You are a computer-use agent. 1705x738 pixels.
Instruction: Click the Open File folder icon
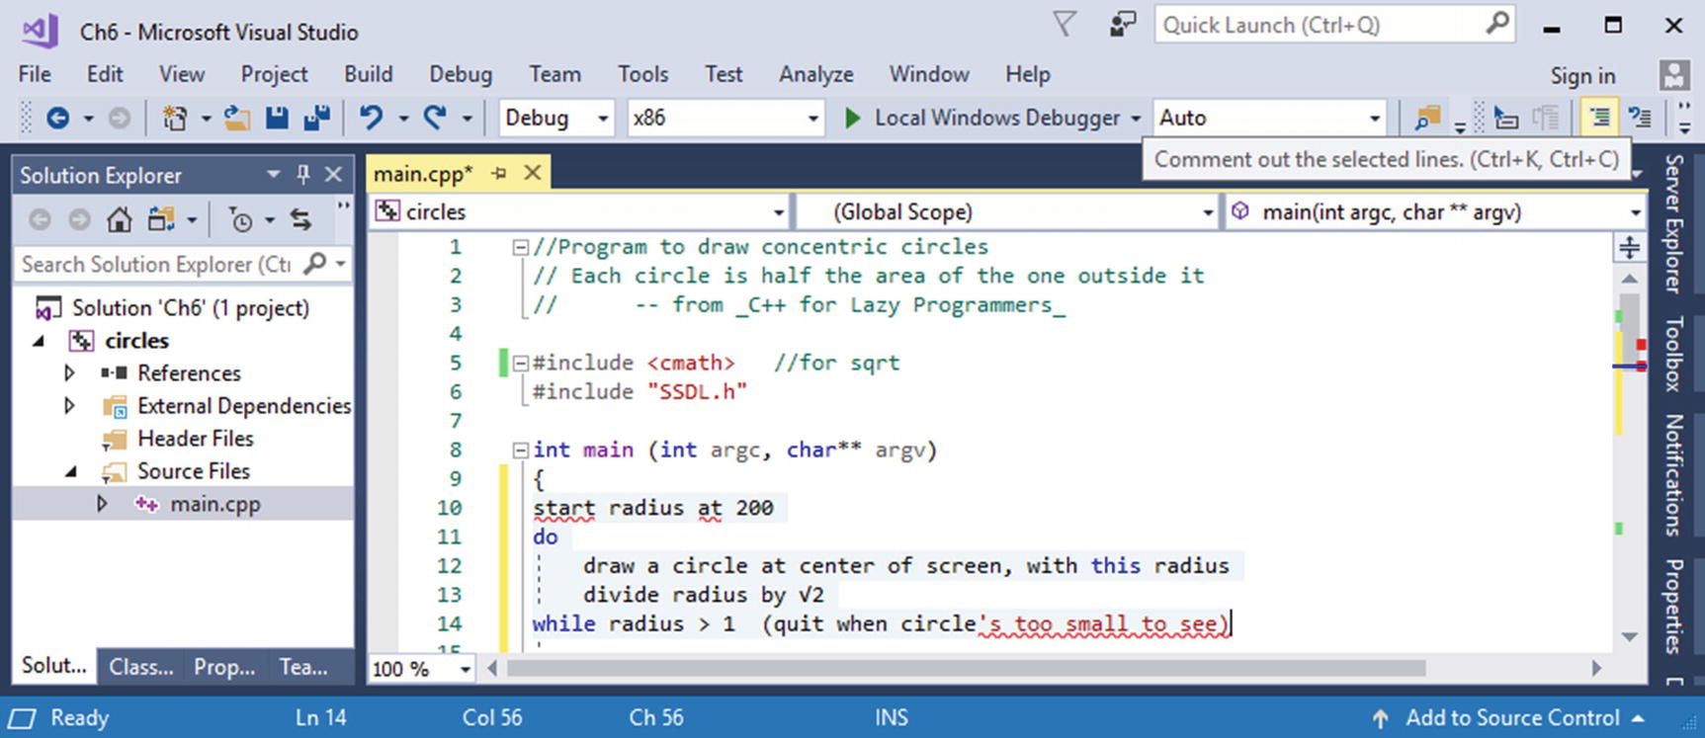(236, 119)
